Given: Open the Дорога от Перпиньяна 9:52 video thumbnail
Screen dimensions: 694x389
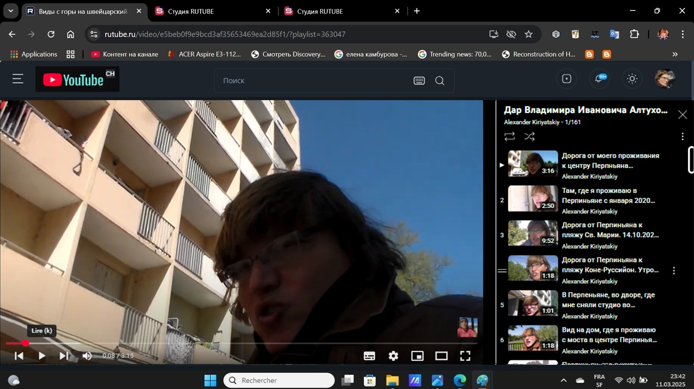Looking at the screenshot, I should [533, 234].
